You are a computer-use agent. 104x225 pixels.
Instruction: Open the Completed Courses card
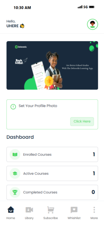(52, 192)
